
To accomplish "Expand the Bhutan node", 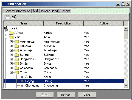I will (x=11, y=63).
